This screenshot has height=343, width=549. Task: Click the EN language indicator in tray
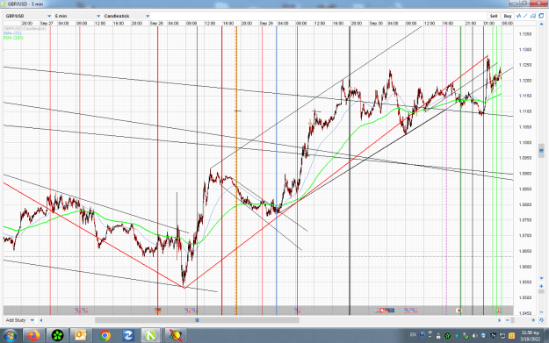(413, 334)
